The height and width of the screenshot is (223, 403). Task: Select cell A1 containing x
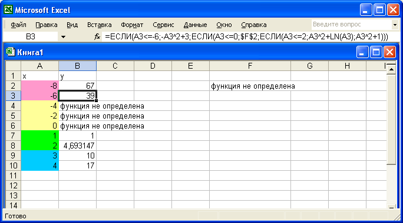(x=39, y=76)
